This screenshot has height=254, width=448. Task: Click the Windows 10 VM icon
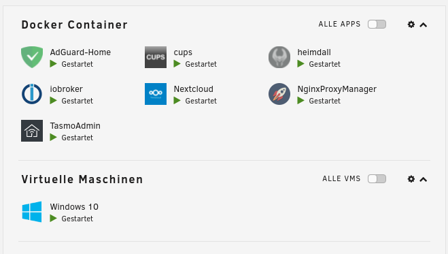click(32, 212)
